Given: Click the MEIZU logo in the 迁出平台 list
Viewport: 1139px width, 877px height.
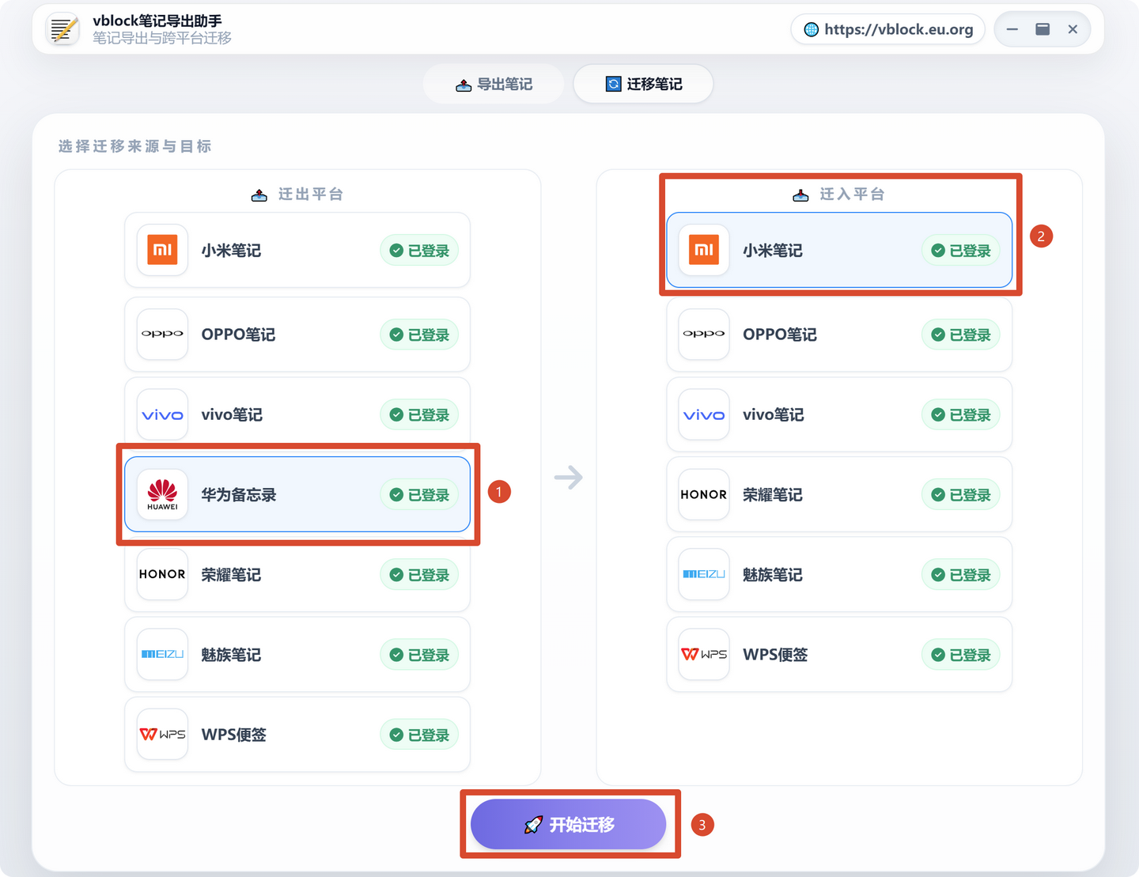Looking at the screenshot, I should 162,654.
